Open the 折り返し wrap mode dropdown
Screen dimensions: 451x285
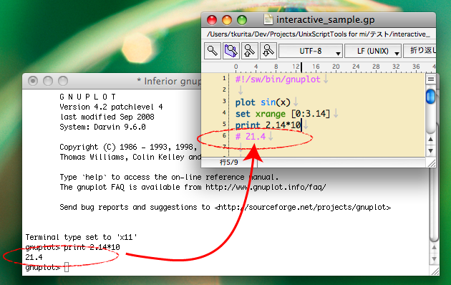pyautogui.click(x=420, y=51)
